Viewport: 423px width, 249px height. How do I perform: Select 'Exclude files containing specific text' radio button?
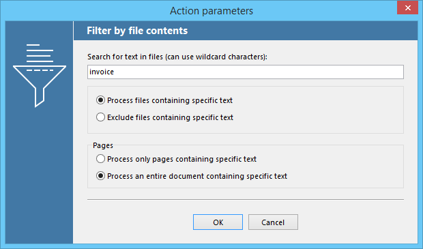pyautogui.click(x=100, y=117)
